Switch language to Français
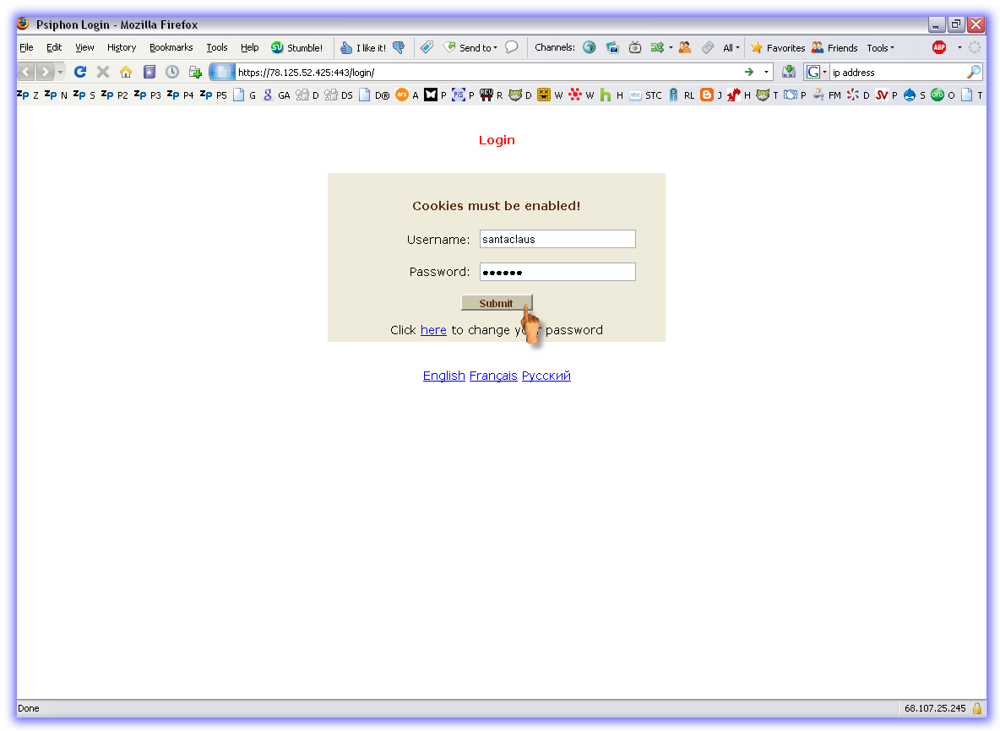 coord(493,376)
